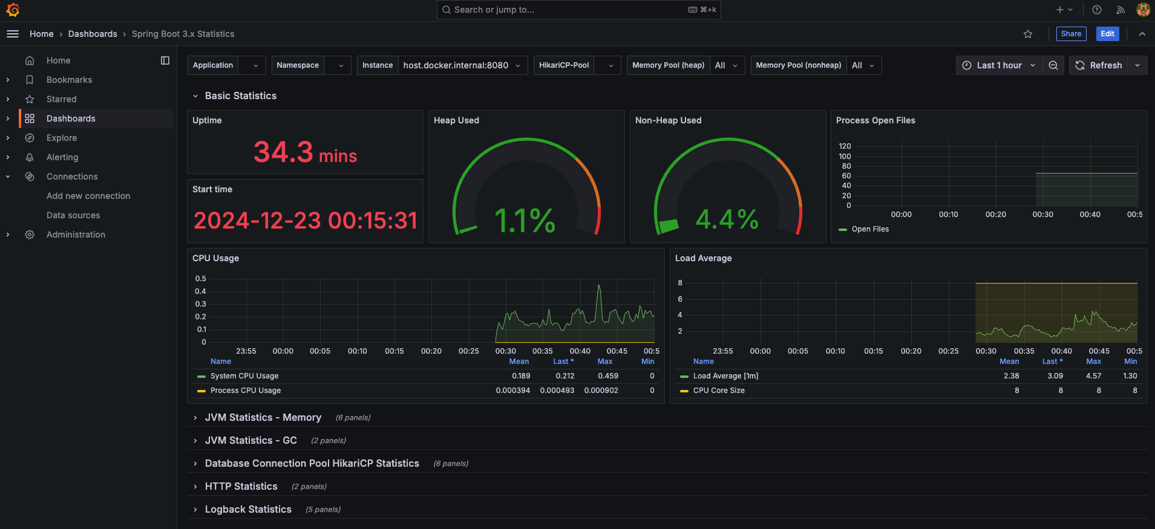Expand the JVM Statistics - Memory row
This screenshot has height=529, width=1155.
(263, 418)
